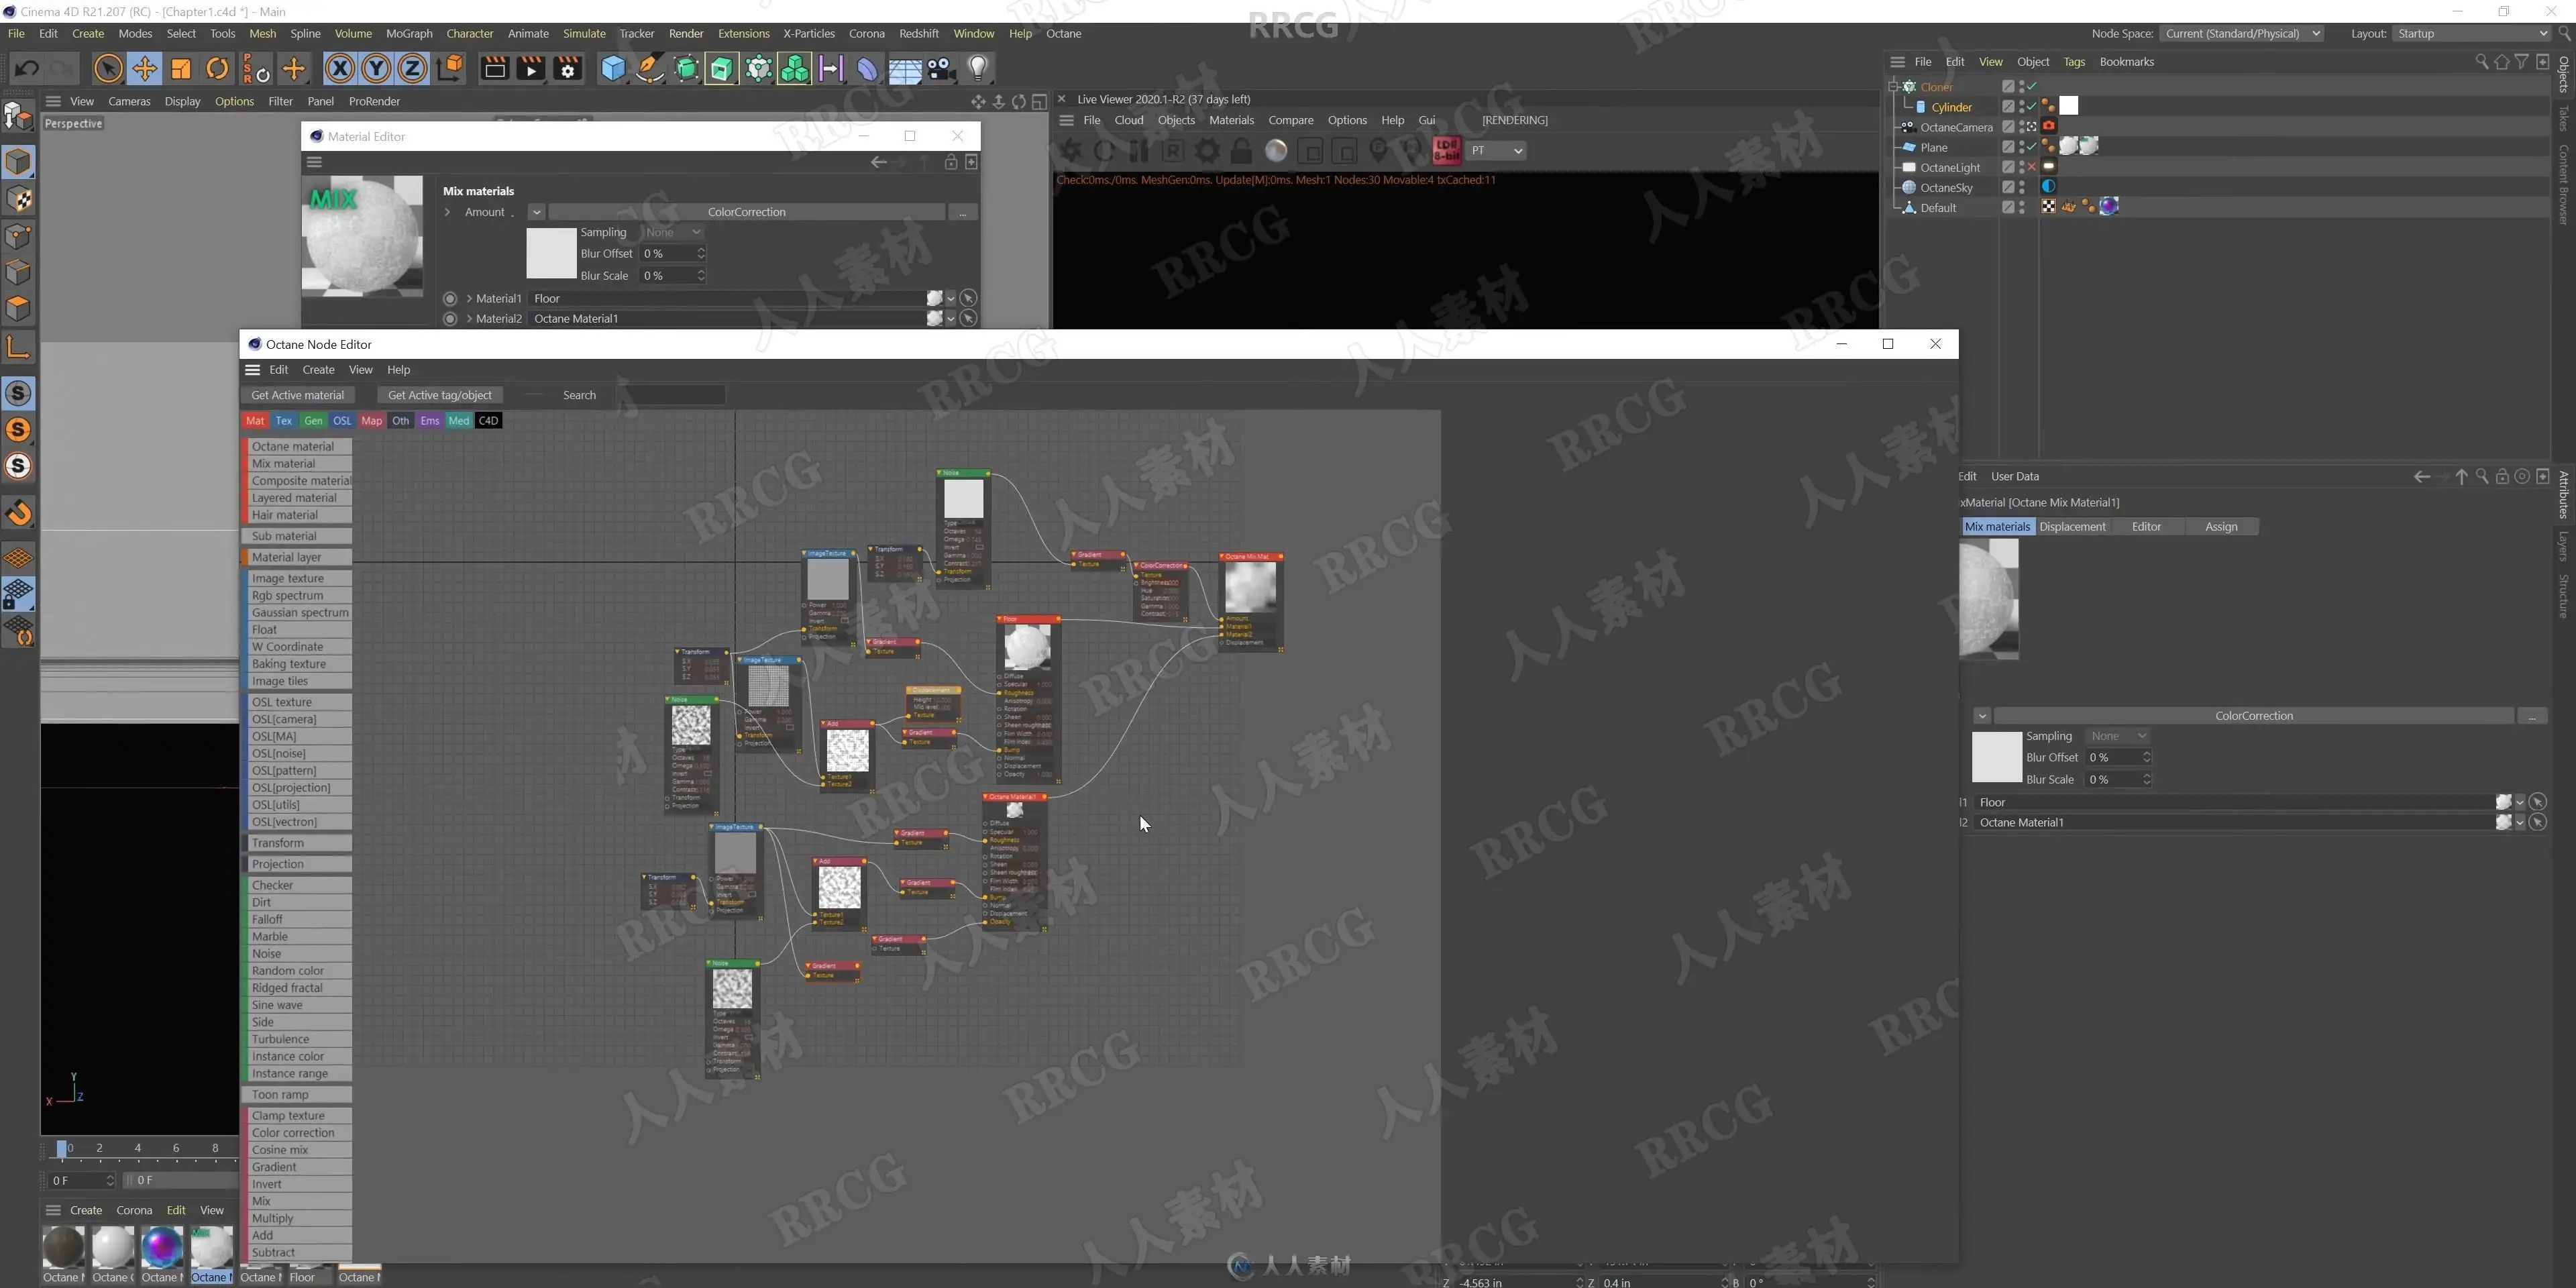
Task: Select the Live Selection arrow tool
Action: click(108, 68)
